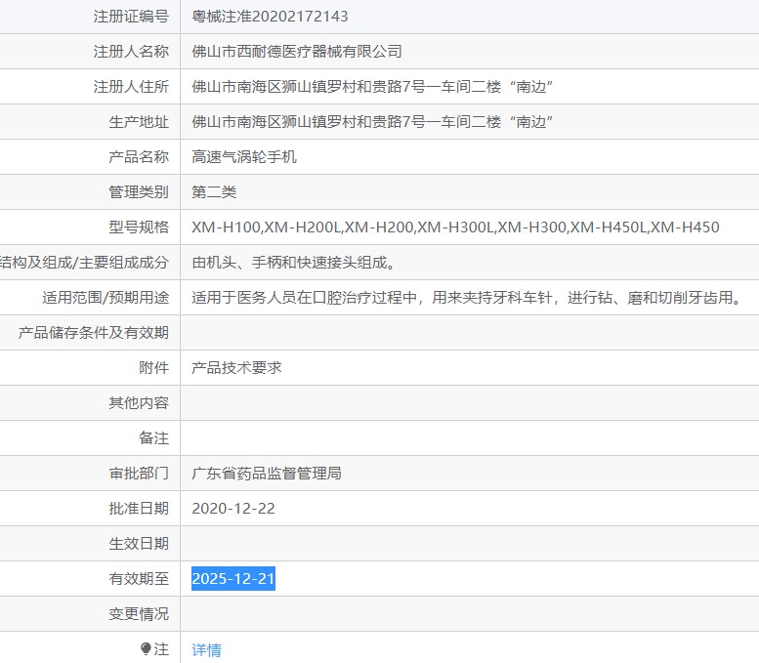Click the 适用于医务人员 intended use text
Image resolution: width=759 pixels, height=663 pixels.
tap(467, 297)
